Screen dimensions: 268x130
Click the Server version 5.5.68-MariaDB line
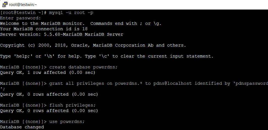click(x=61, y=34)
